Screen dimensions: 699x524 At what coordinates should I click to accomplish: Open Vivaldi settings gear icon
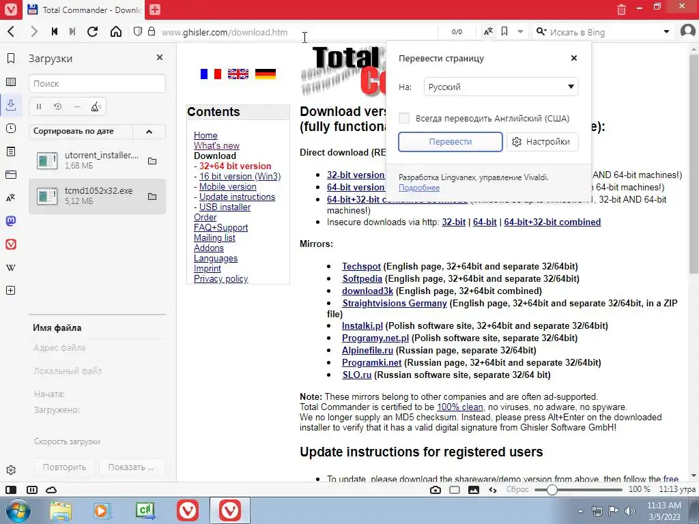[11, 470]
